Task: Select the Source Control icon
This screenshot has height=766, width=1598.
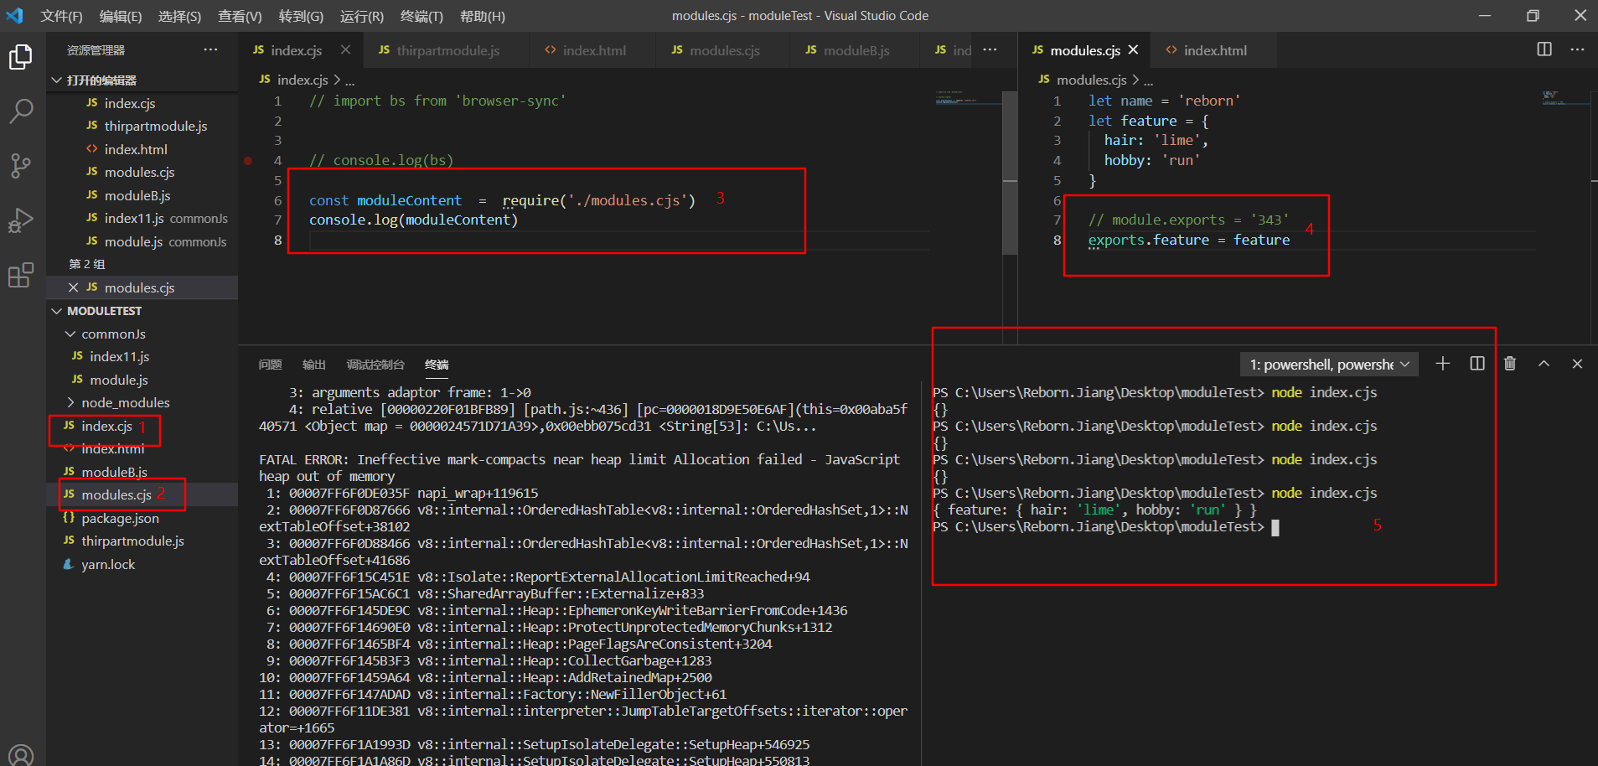Action: (21, 166)
